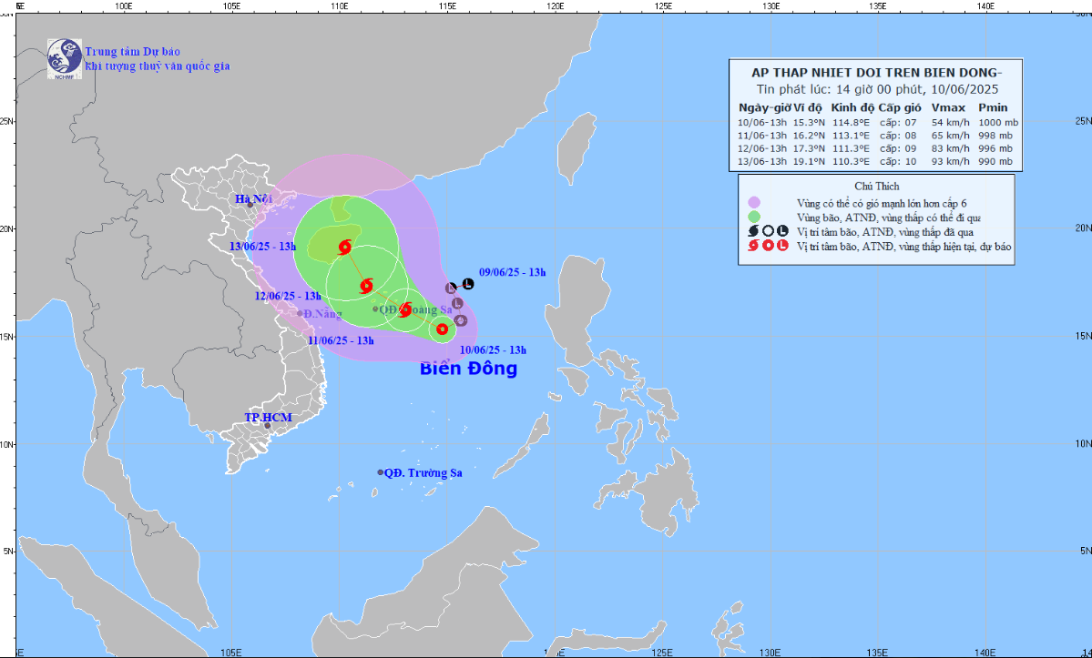Click the black L symbol in the legend

[x=782, y=232]
